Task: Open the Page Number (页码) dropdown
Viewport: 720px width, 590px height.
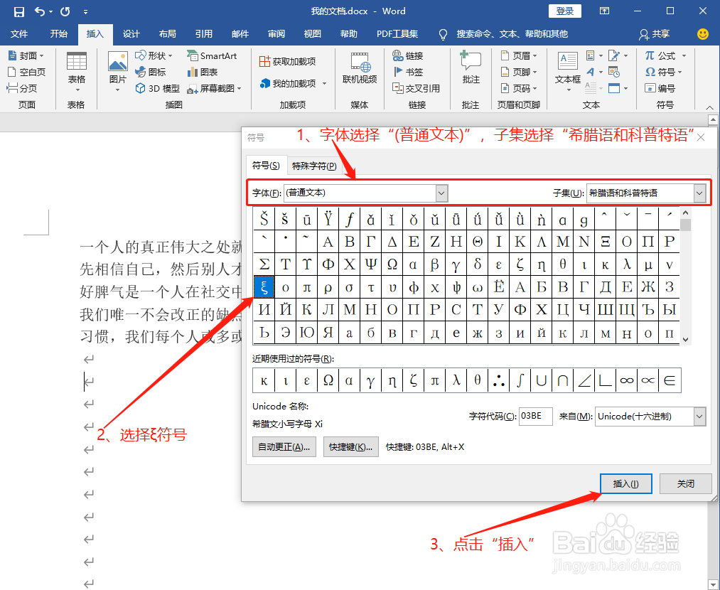Action: (x=519, y=88)
